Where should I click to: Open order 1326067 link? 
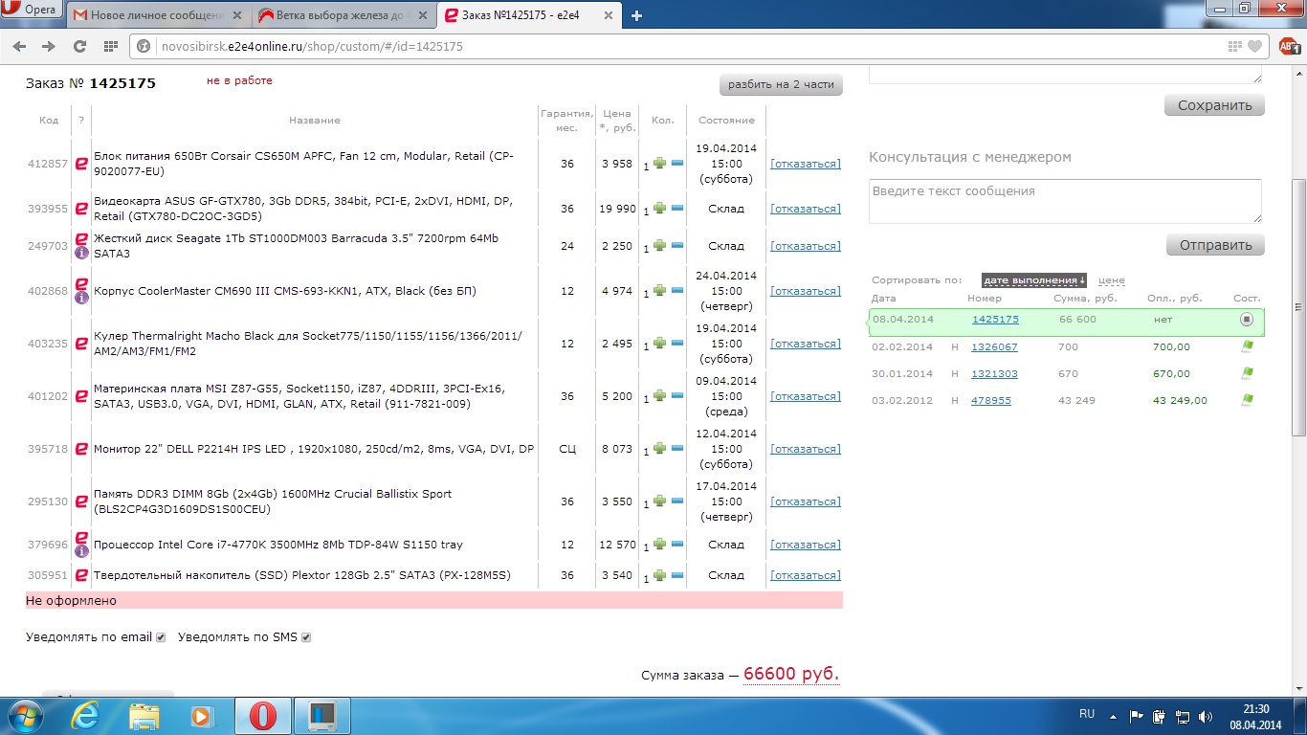point(995,346)
